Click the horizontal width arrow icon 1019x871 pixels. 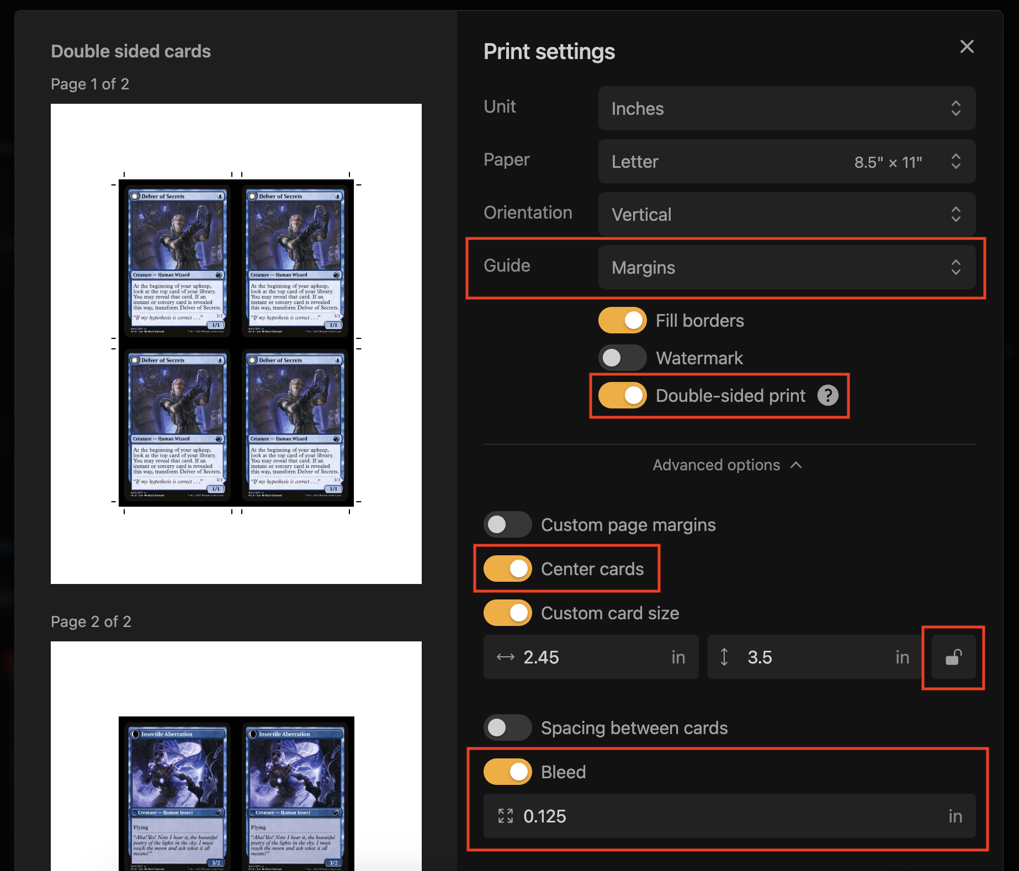point(505,657)
